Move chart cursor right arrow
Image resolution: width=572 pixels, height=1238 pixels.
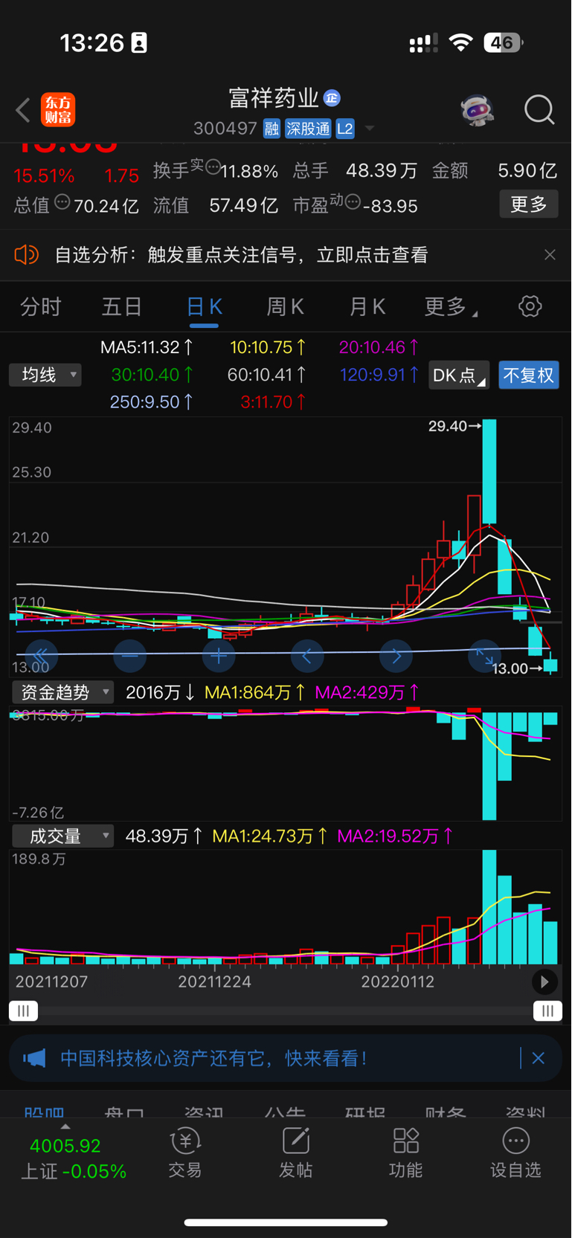[396, 656]
